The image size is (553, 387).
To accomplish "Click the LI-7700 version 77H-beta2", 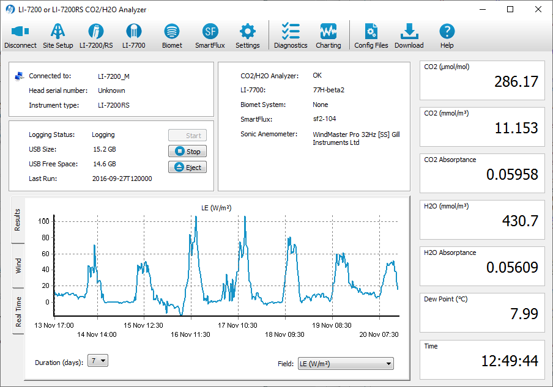I will coord(328,90).
